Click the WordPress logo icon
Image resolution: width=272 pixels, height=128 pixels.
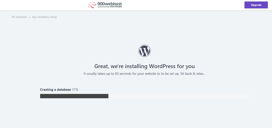144,51
